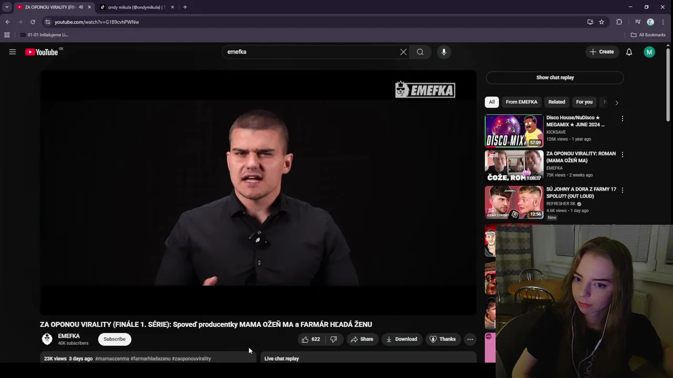Open options for ZA OPONOU VIRALITY: ROMAN video
The height and width of the screenshot is (378, 673).
[x=623, y=154]
